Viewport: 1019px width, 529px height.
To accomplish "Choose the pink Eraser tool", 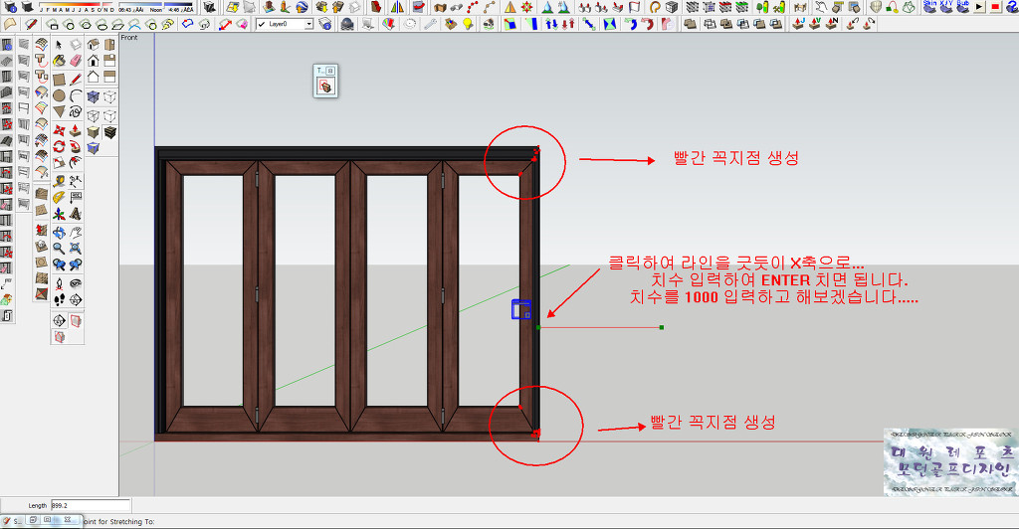I will (x=76, y=62).
